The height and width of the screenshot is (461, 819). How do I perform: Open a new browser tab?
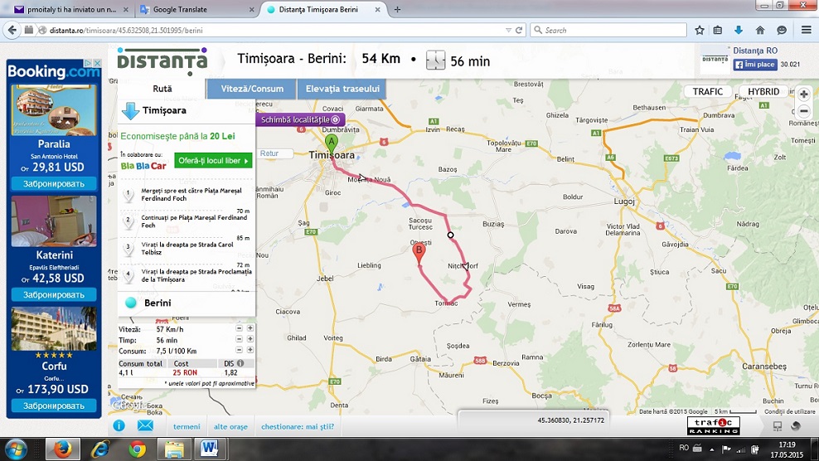coord(398,9)
